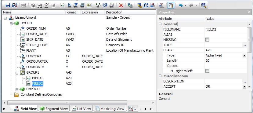Click the green and dark up-down arrows icon
Screen dimensions: 253x113
[x=98, y=5]
